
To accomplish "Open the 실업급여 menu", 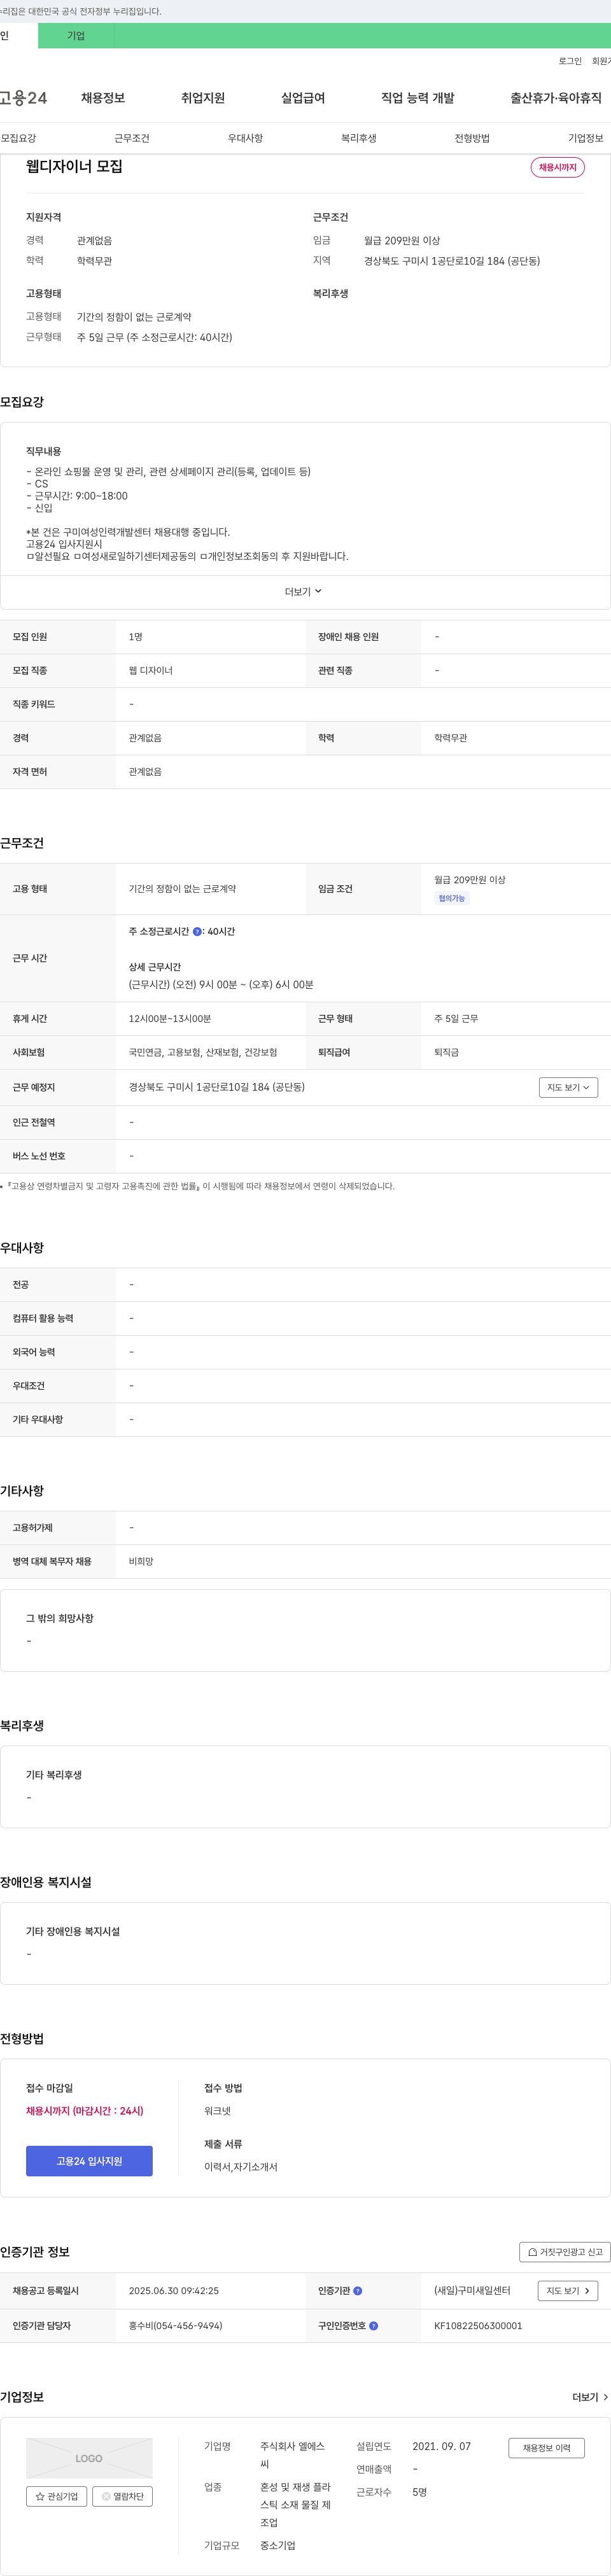I will (303, 98).
